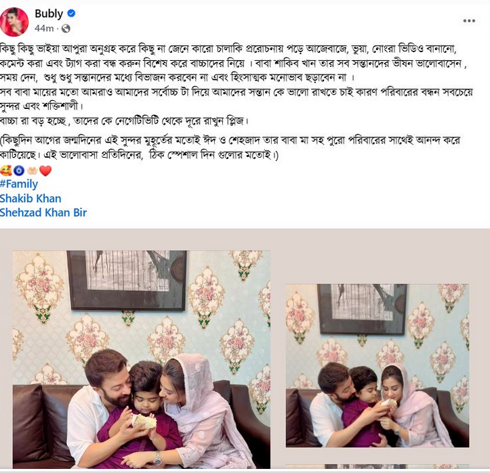Open the tagged Shakib Khan profile
Image resolution: width=490 pixels, height=473 pixels.
pos(30,198)
